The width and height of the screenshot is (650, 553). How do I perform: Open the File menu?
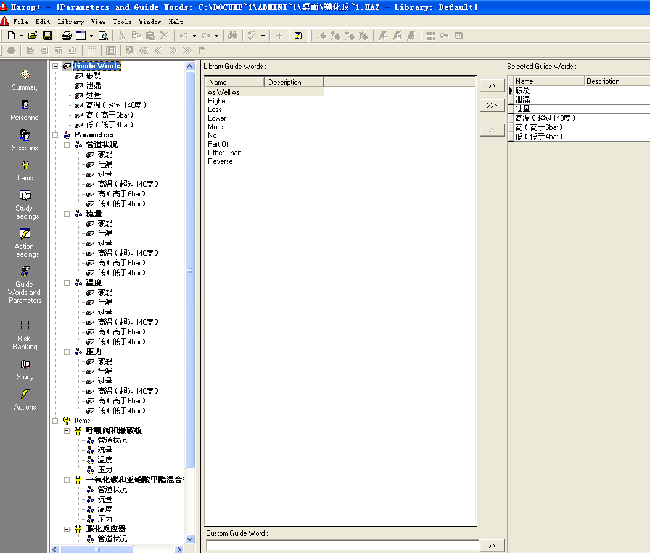pyautogui.click(x=20, y=22)
